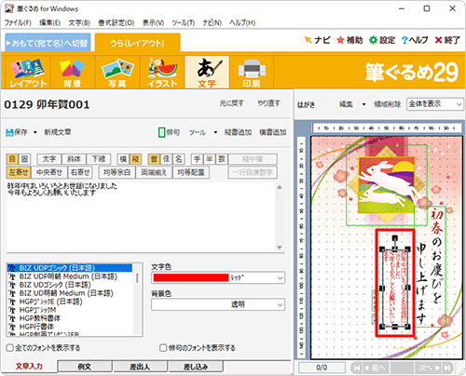
Task: Switch to 縦 vertical writing
Action: point(136,159)
